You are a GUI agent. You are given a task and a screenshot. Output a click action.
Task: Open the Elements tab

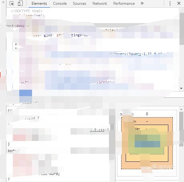(x=39, y=4)
